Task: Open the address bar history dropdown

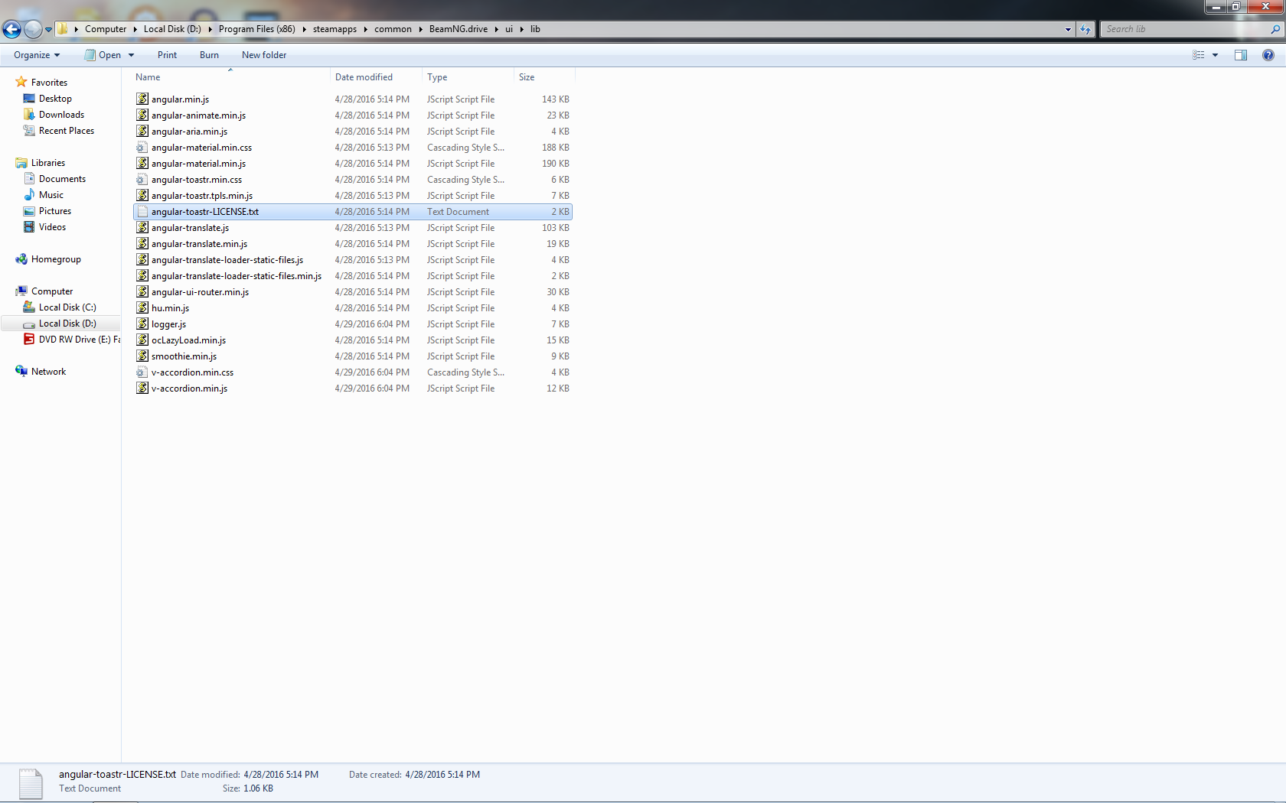Action: (1068, 29)
